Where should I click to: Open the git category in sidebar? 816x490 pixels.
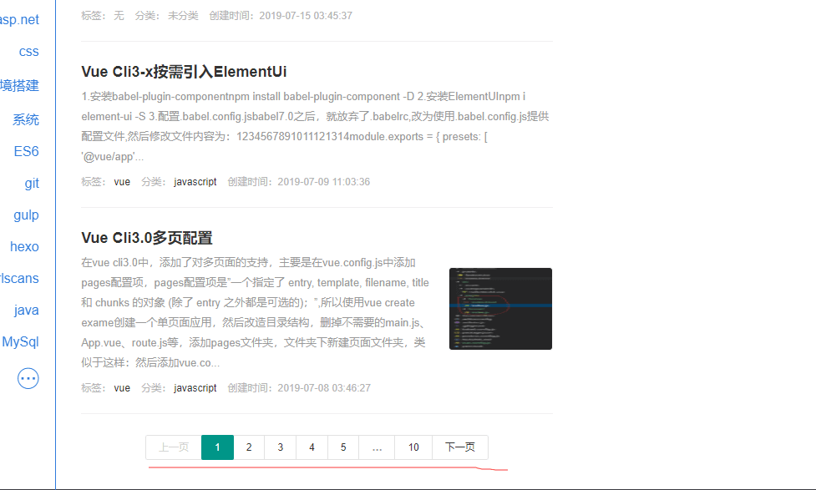click(x=32, y=184)
